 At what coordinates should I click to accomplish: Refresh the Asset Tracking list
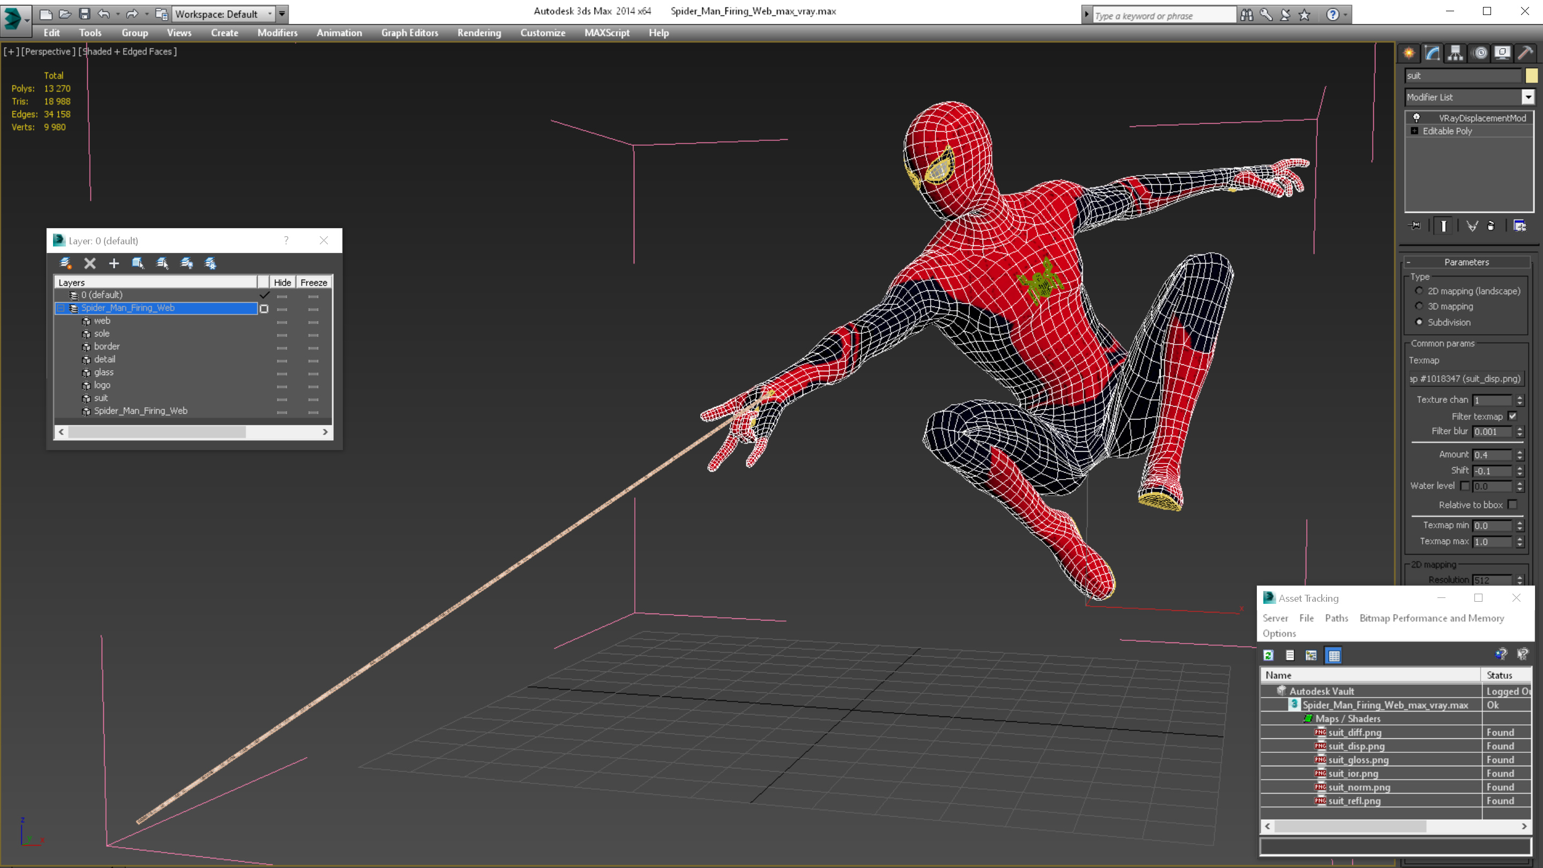[x=1268, y=655]
